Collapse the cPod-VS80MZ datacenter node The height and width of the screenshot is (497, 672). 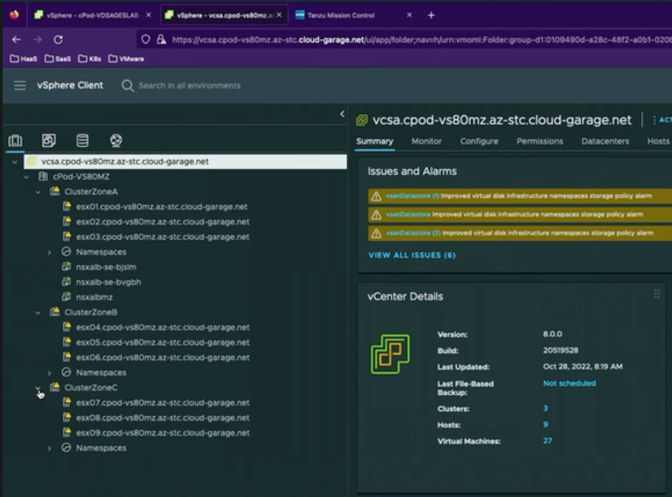[x=26, y=176]
